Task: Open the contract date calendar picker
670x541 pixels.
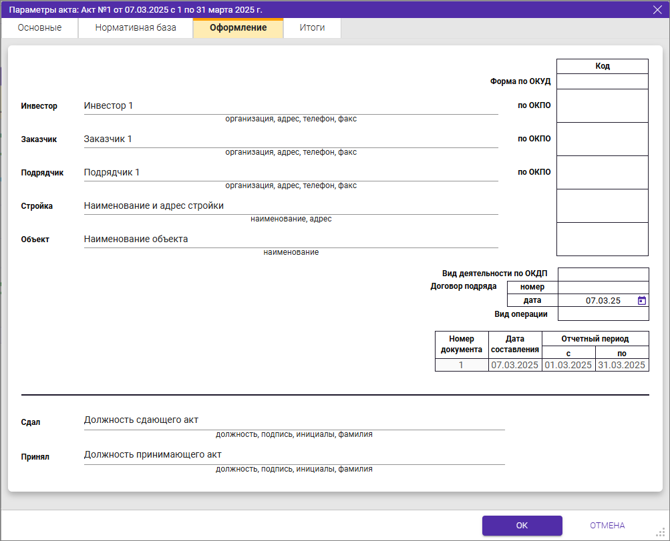Action: (x=641, y=301)
